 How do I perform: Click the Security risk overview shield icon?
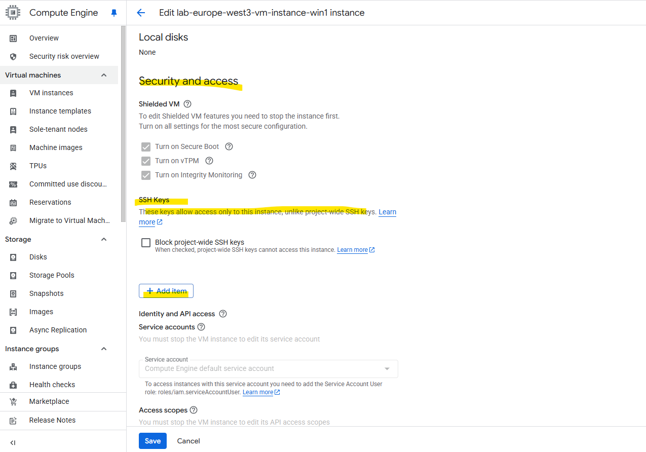tap(13, 56)
